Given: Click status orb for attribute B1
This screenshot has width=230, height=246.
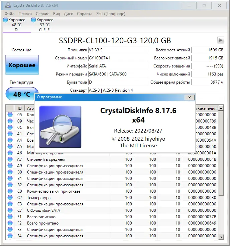Looking at the screenshot, I should 10,179.
